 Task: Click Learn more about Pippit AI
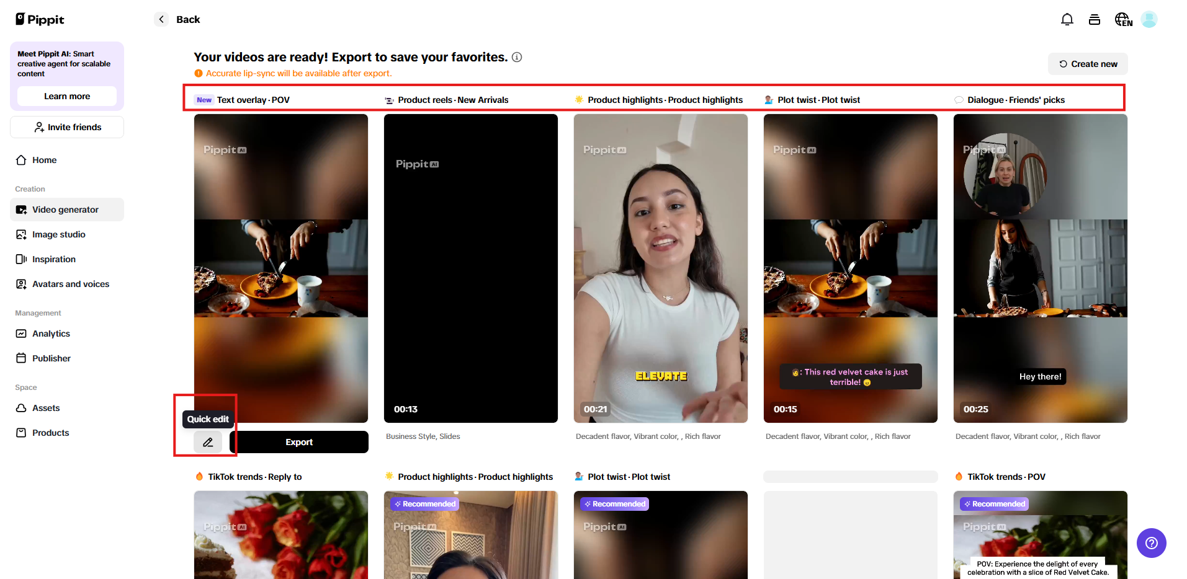[x=66, y=96]
